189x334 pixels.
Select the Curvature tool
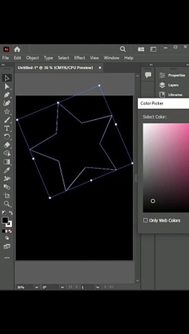click(7, 103)
